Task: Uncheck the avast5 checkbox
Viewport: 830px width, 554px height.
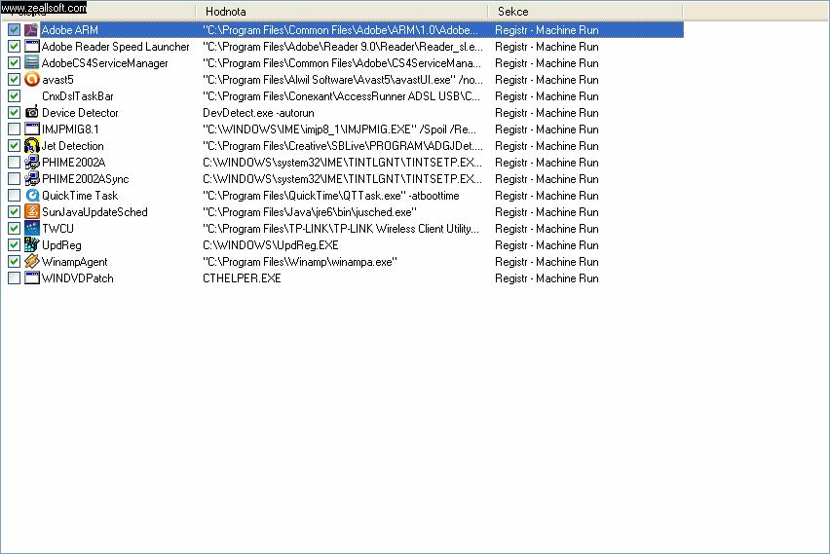Action: click(x=15, y=80)
